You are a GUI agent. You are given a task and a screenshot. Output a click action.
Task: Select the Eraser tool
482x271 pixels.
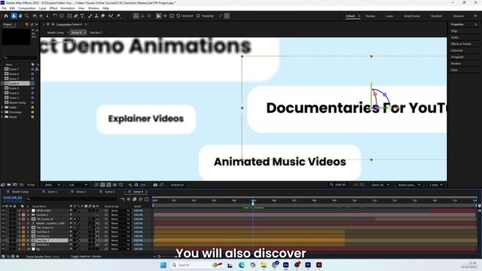[x=103, y=16]
